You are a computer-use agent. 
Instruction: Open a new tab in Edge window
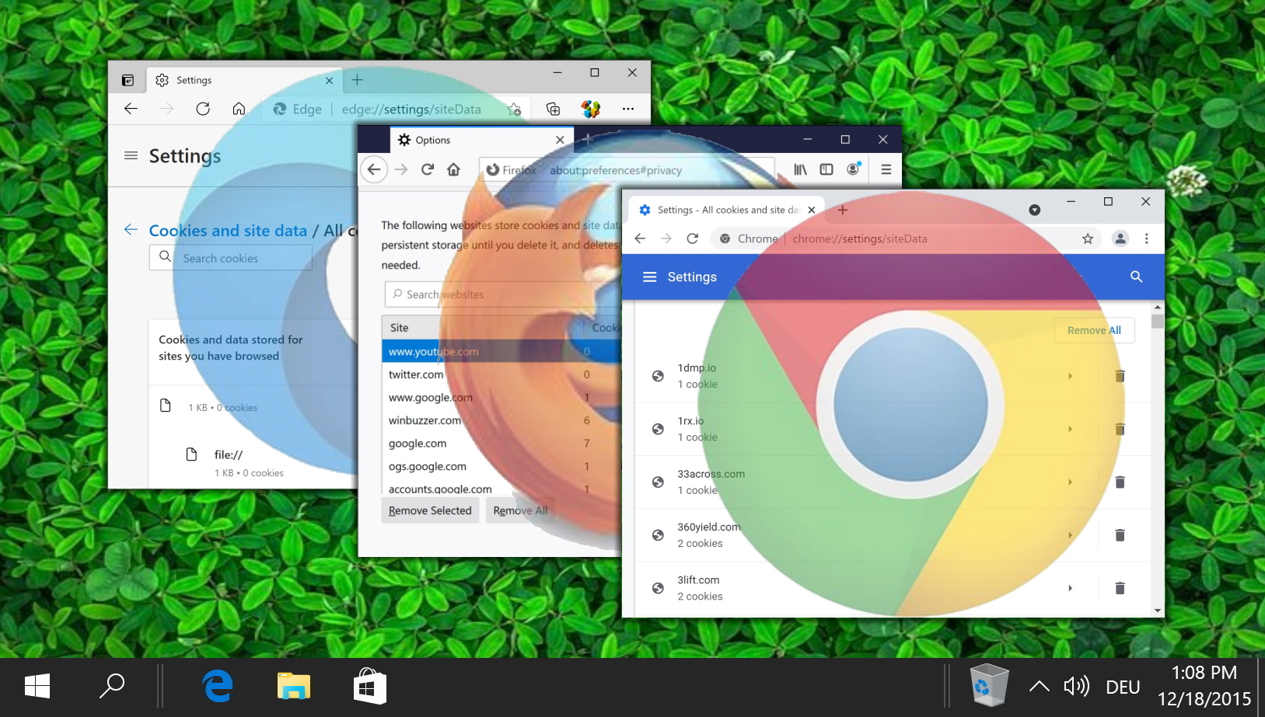(x=357, y=80)
